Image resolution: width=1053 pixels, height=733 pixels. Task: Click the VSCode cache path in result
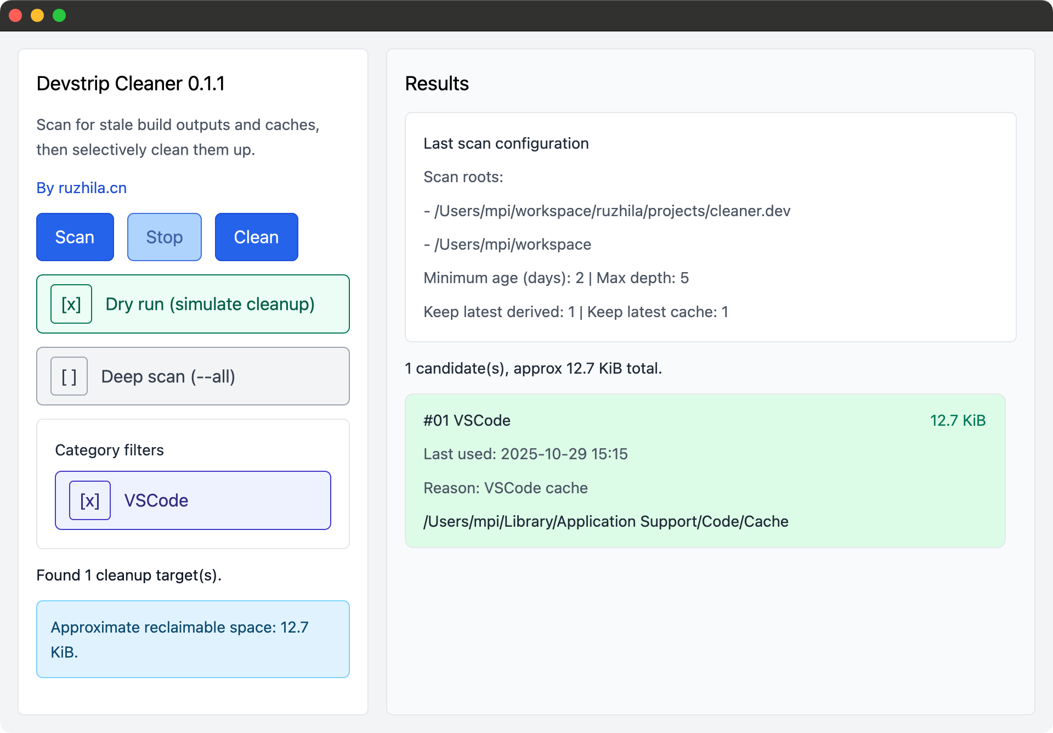[x=605, y=521]
